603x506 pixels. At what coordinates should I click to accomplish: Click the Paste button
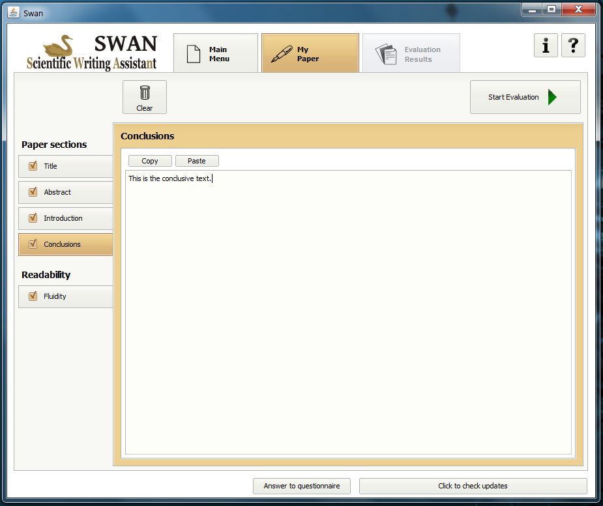click(197, 161)
